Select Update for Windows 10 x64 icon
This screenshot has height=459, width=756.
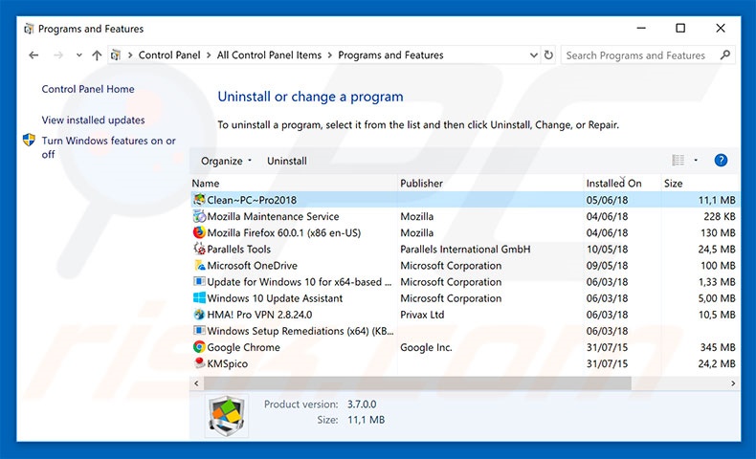(199, 281)
